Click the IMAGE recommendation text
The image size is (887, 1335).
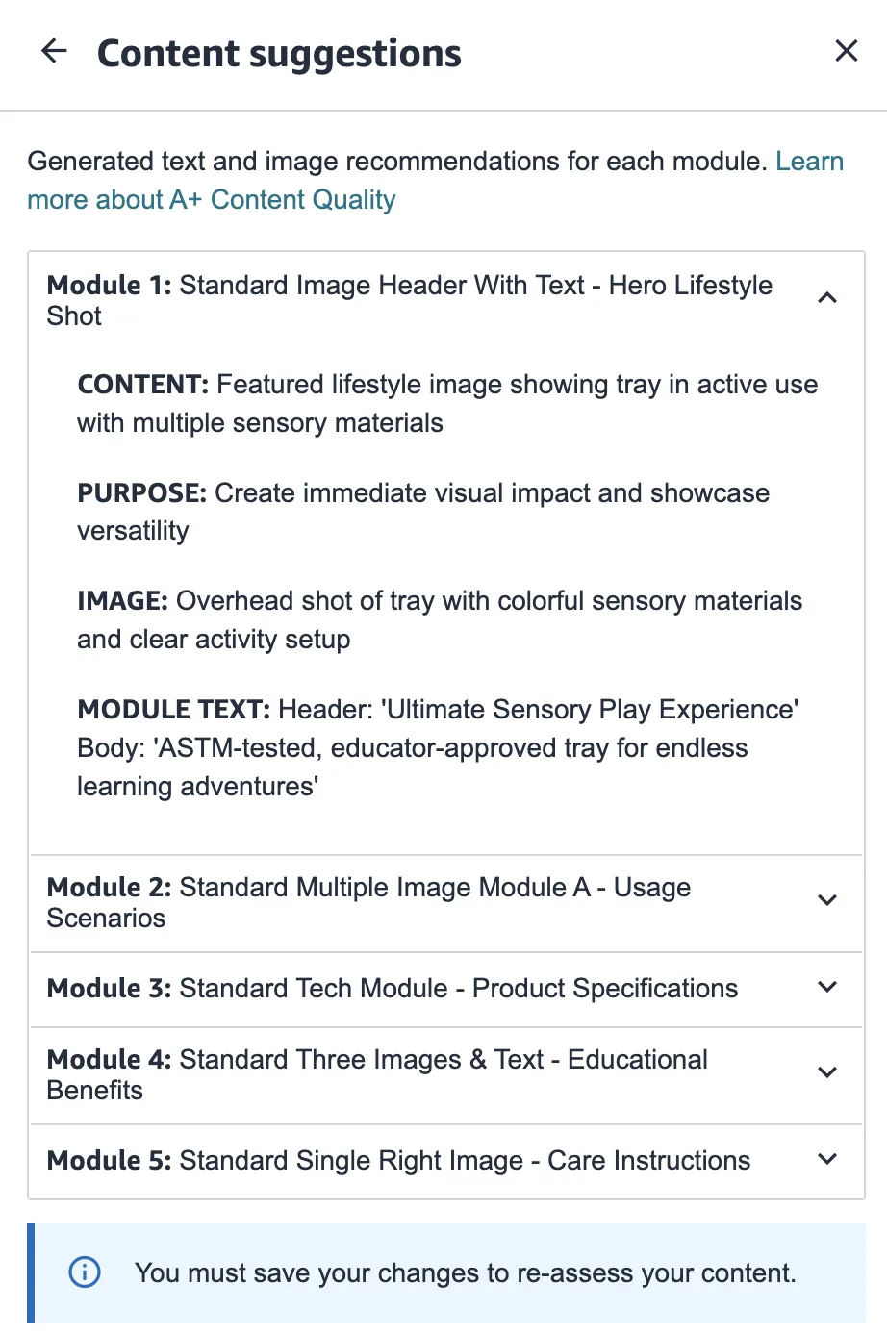tap(440, 619)
